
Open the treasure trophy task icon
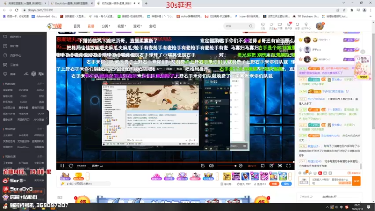(78, 176)
